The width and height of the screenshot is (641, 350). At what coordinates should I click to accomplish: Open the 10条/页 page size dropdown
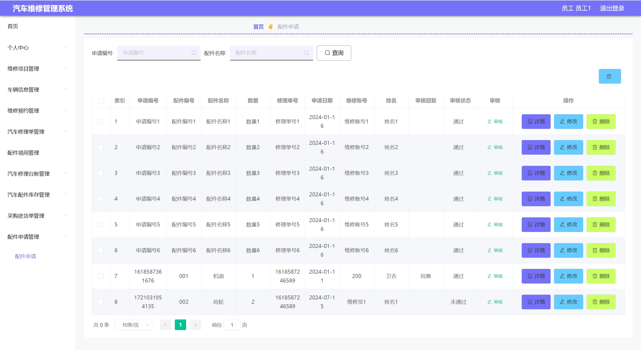pos(134,325)
